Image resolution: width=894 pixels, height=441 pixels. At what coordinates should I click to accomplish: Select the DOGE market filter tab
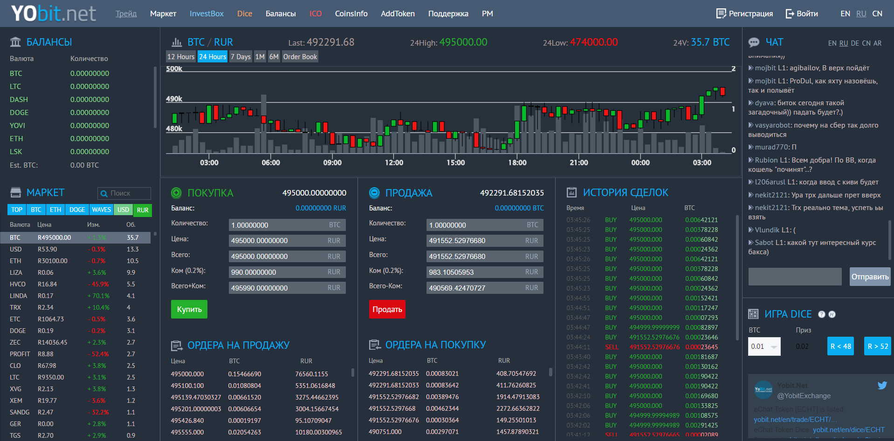pyautogui.click(x=77, y=210)
